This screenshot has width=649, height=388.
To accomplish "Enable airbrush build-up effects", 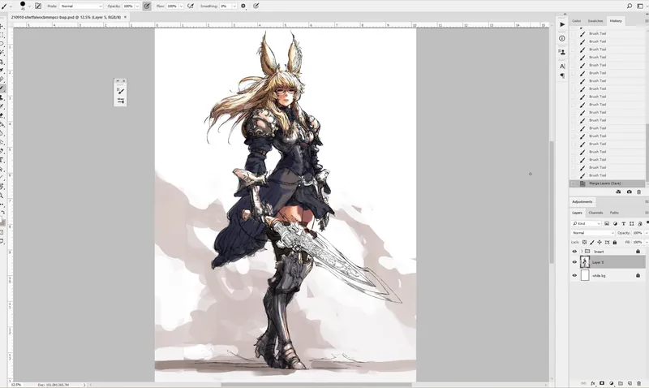I will click(x=191, y=6).
